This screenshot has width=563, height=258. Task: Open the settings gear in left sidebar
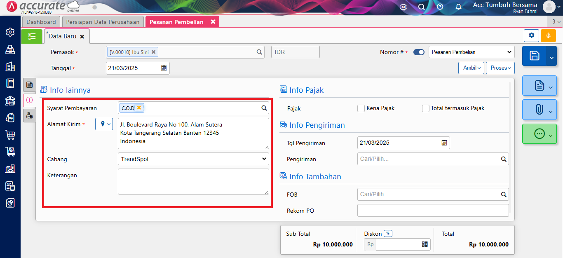(10, 32)
